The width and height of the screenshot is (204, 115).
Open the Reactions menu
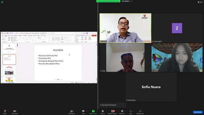tap(122, 112)
